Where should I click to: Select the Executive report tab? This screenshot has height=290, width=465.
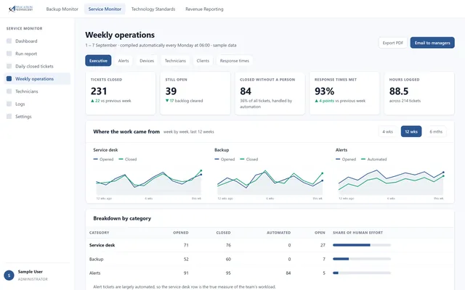(98, 61)
